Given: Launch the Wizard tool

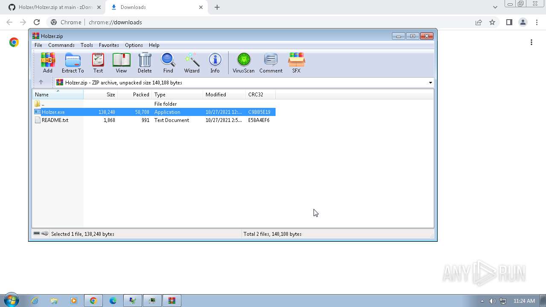Looking at the screenshot, I should (x=192, y=63).
